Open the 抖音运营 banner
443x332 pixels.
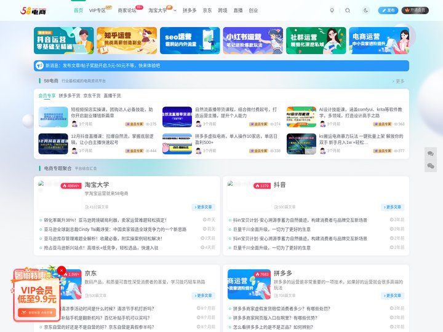pyautogui.click(x=64, y=41)
